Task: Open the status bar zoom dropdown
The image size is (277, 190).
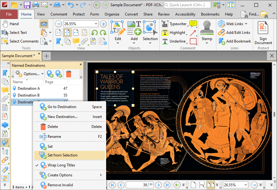Action: pos(246,185)
